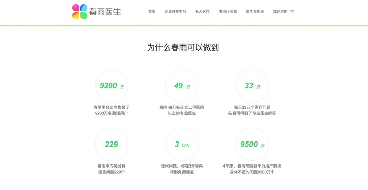Open the hamburger menu icon beside 其他应用
The width and height of the screenshot is (368, 190).
292,12
